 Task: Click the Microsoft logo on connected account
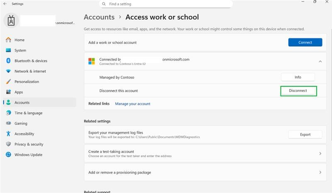point(92,61)
